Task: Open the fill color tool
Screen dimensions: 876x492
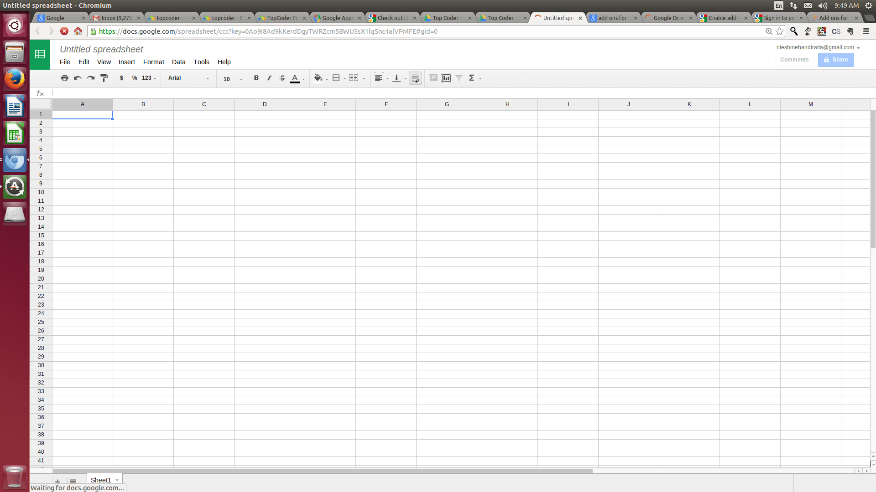Action: pos(318,78)
